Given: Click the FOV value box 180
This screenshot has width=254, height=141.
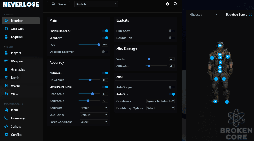Looking at the screenshot, I should tap(105, 45).
